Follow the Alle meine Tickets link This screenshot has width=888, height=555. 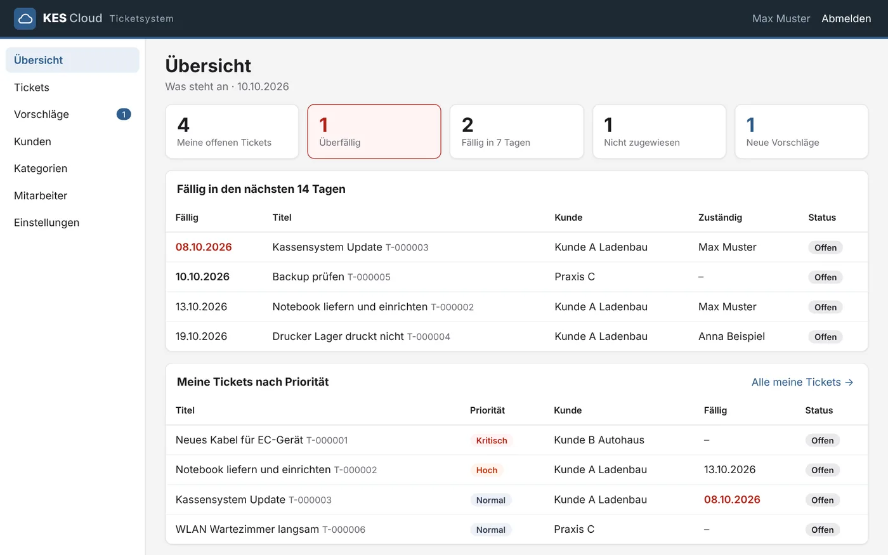802,382
